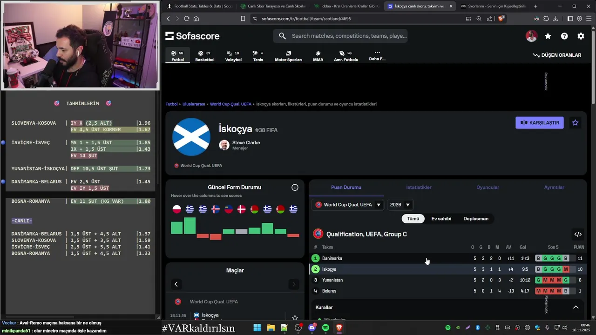This screenshot has width=596, height=335.
Task: Click the Sofascore logo
Action: 192,36
